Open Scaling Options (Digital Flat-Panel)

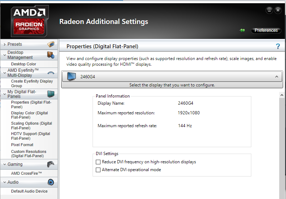coord(31,125)
